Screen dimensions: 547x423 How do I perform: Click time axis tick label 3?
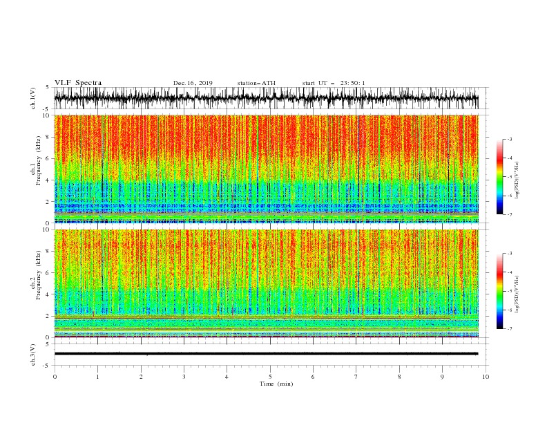pos(184,377)
